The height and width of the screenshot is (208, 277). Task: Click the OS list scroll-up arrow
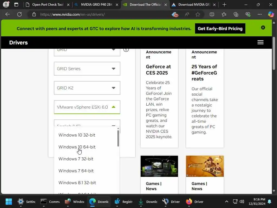tap(118, 128)
